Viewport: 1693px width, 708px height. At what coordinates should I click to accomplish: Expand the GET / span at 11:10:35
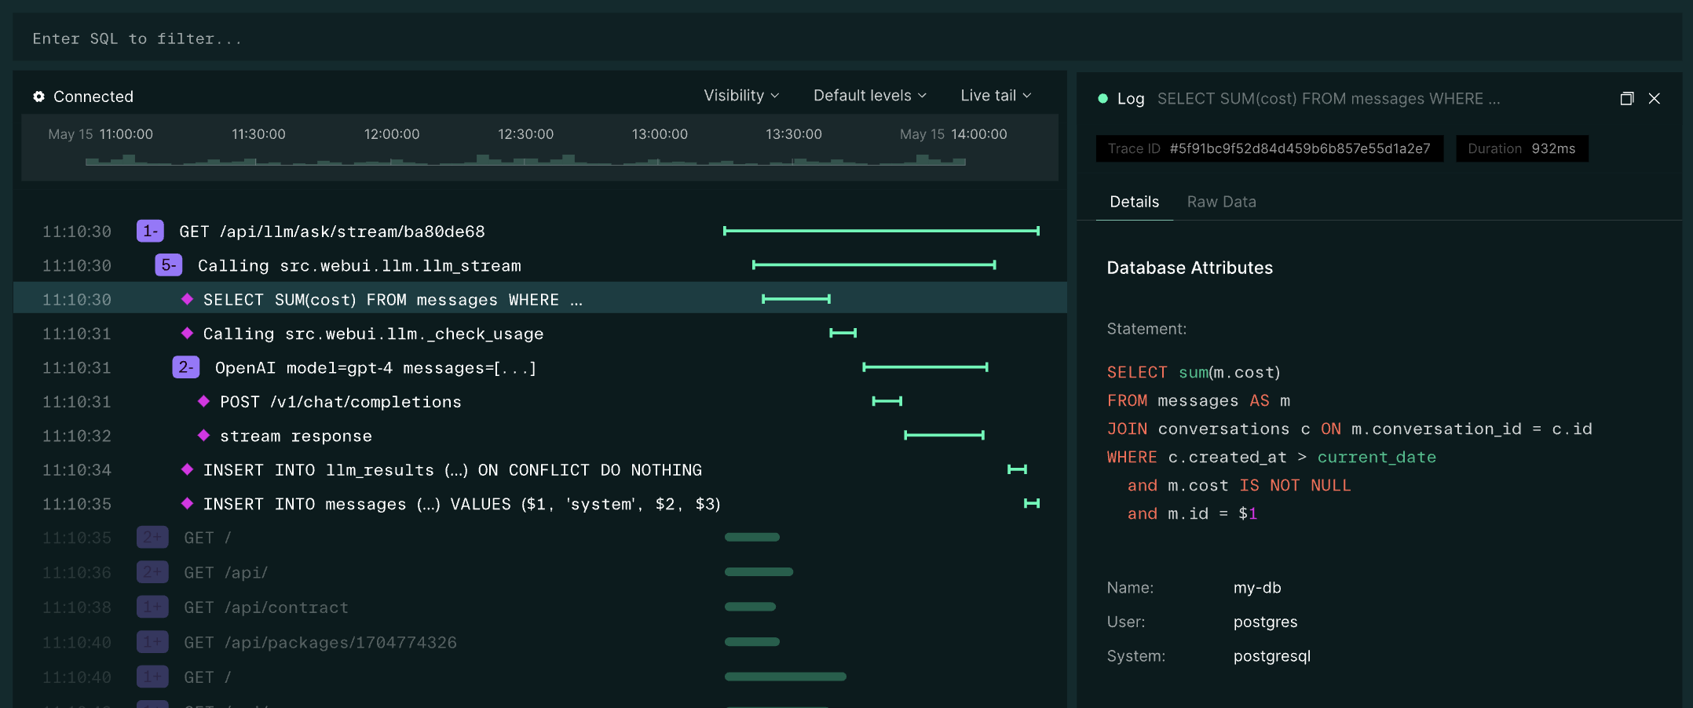[x=152, y=538]
